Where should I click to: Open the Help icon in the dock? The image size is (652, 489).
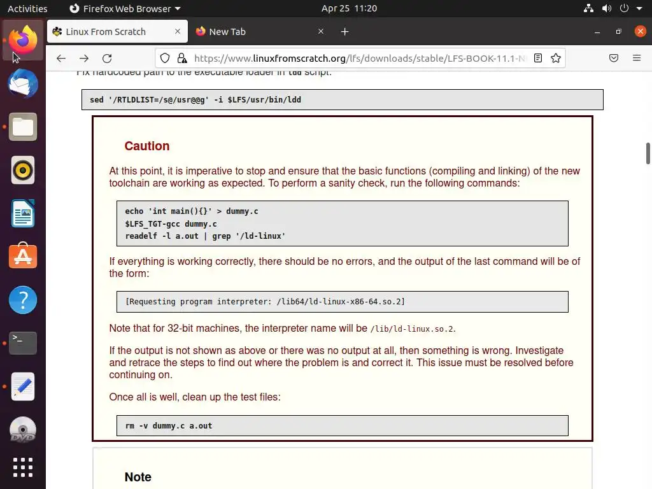[23, 300]
